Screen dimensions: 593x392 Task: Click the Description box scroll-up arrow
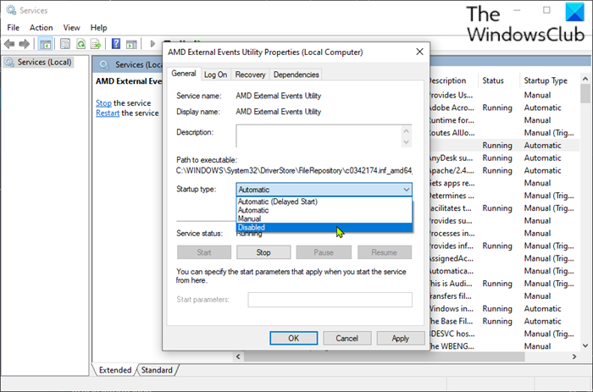(x=406, y=130)
